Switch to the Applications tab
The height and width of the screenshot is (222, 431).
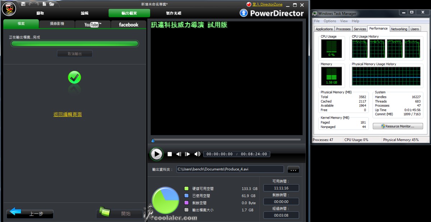pyautogui.click(x=324, y=29)
